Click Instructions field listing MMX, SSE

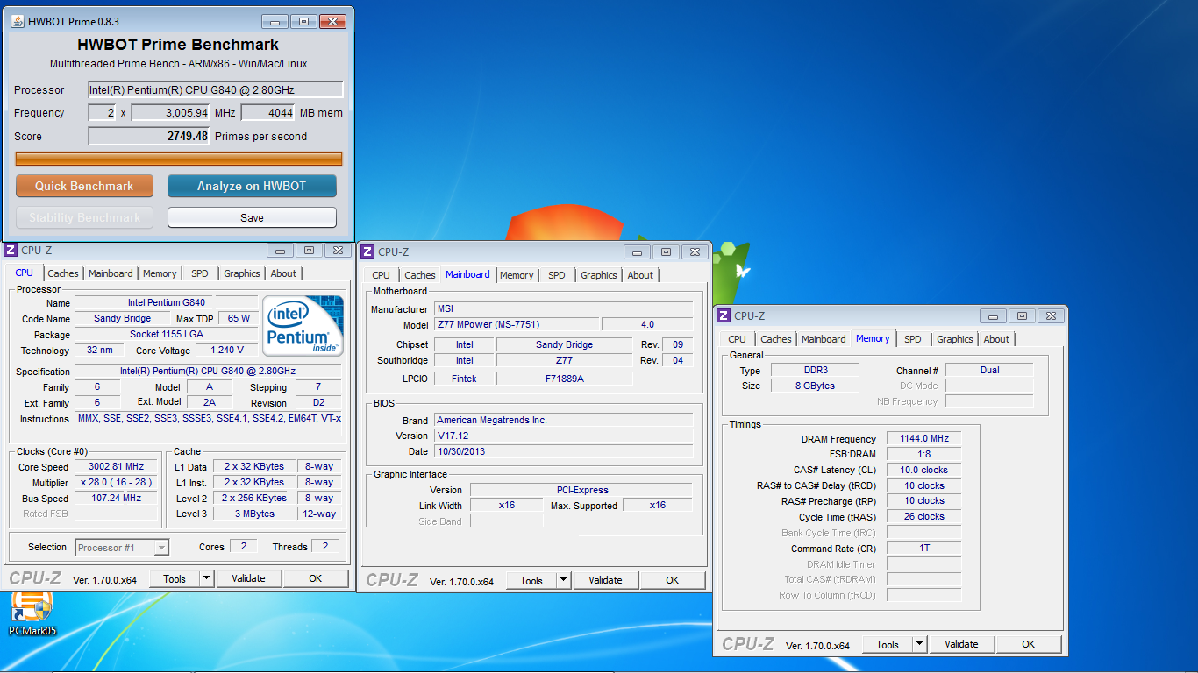point(209,423)
